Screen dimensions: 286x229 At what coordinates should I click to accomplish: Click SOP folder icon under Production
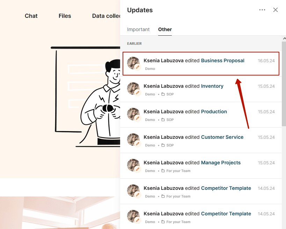pyautogui.click(x=163, y=120)
